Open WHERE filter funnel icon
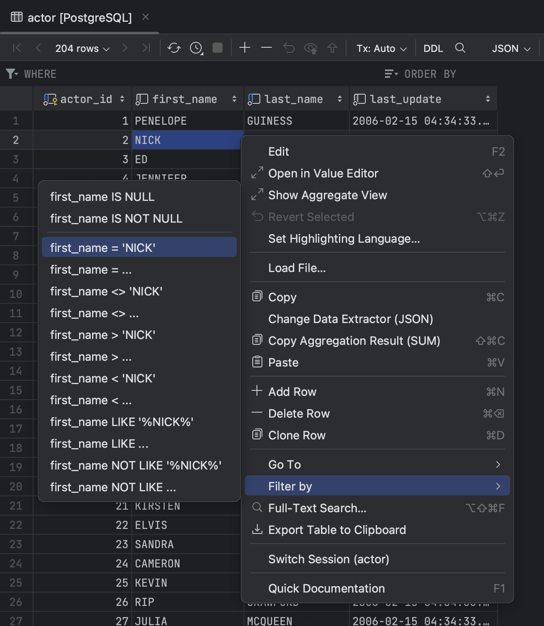 11,74
